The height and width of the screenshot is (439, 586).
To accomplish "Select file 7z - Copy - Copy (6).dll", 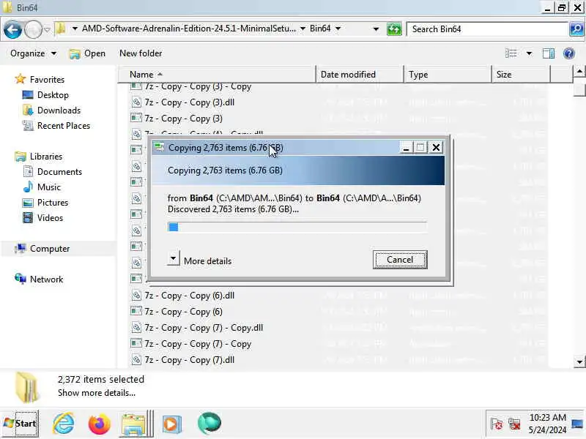I will tap(190, 296).
